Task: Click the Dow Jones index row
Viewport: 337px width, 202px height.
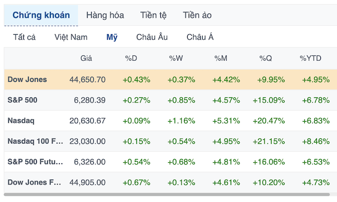Action: [x=171, y=79]
